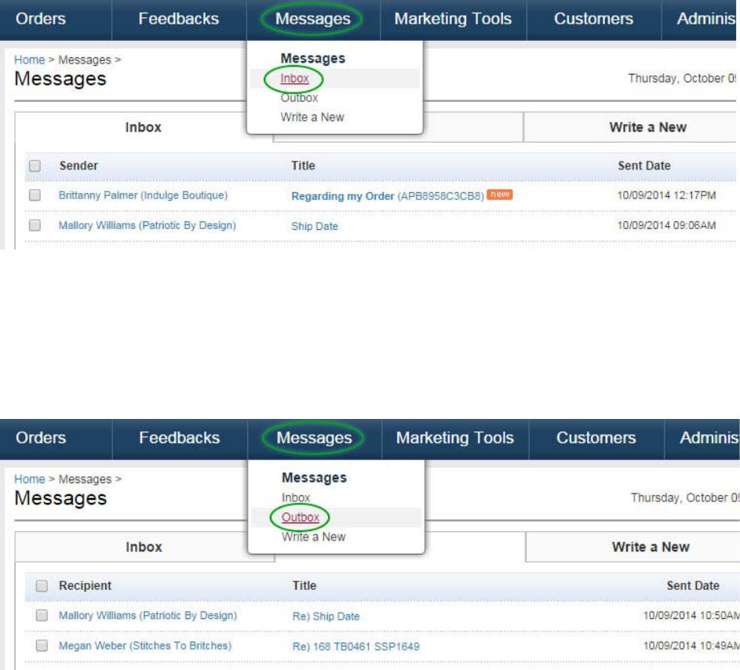The image size is (740, 670).
Task: Open the "Regarding my Order" message
Action: click(x=342, y=196)
